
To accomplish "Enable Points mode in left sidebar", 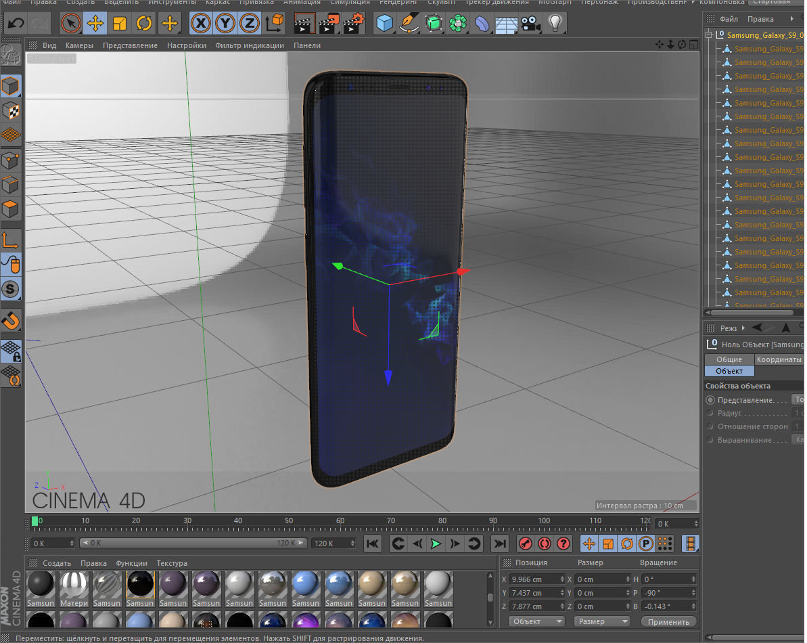I will tap(11, 160).
